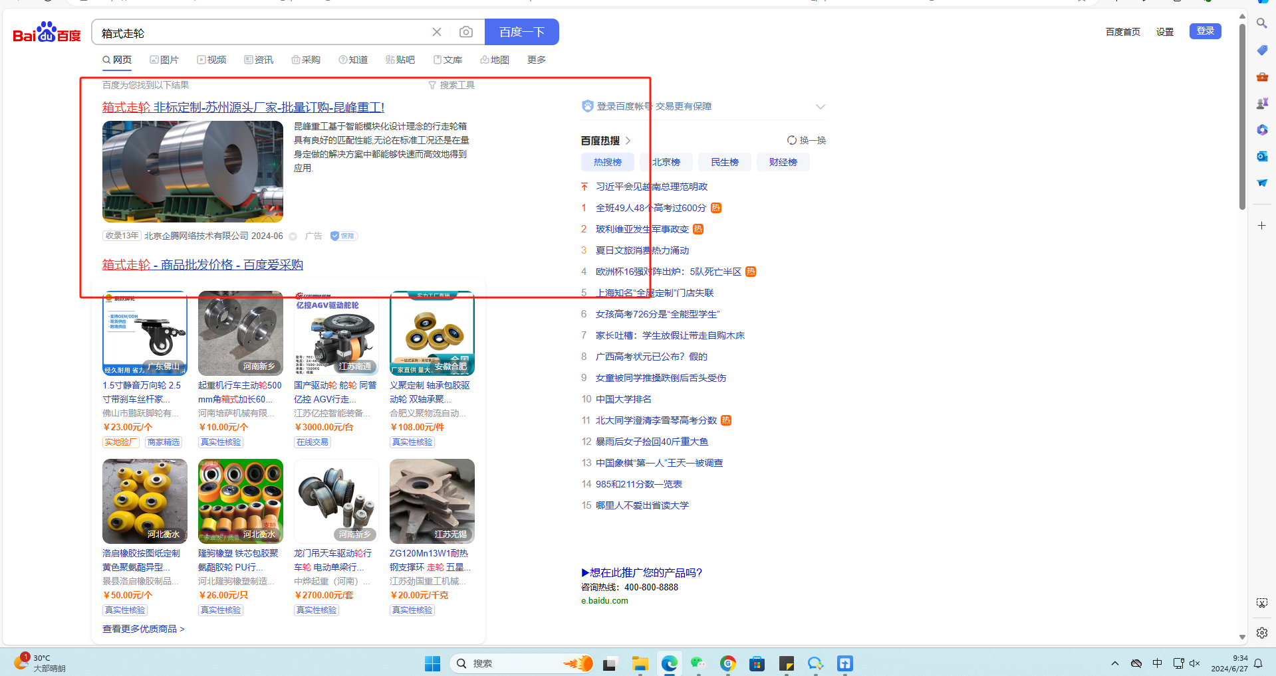Open the black sticky note app on taskbar

786,663
